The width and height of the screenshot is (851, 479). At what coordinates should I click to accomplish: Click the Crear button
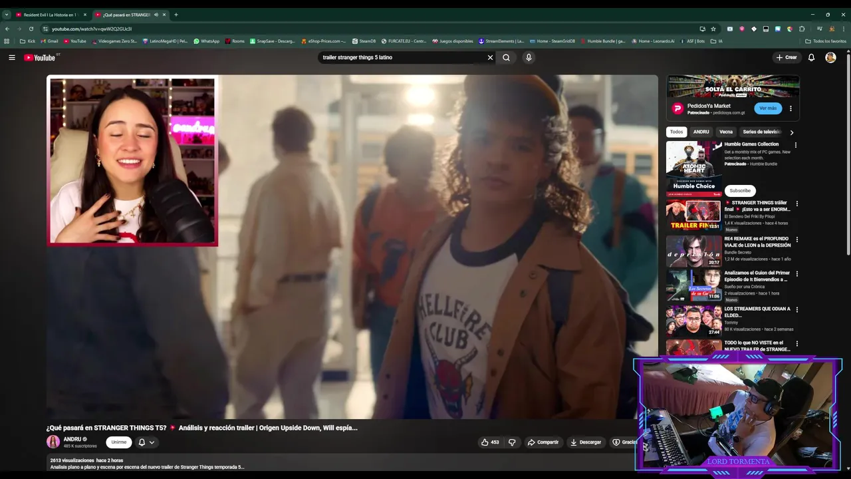tap(787, 58)
